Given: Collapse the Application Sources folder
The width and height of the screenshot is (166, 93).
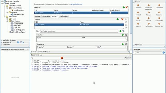Looking at the screenshot, I should click(5, 6).
